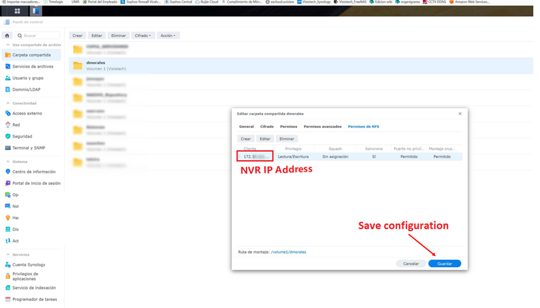Viewport: 540px width, 308px height.
Task: Select the 172 client NFS rule row
Action: click(349, 157)
